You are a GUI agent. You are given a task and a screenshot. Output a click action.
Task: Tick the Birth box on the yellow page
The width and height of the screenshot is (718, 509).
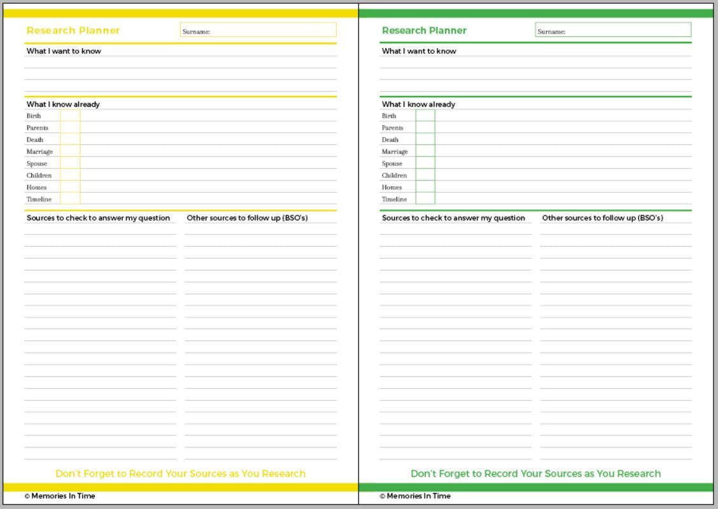pyautogui.click(x=70, y=116)
